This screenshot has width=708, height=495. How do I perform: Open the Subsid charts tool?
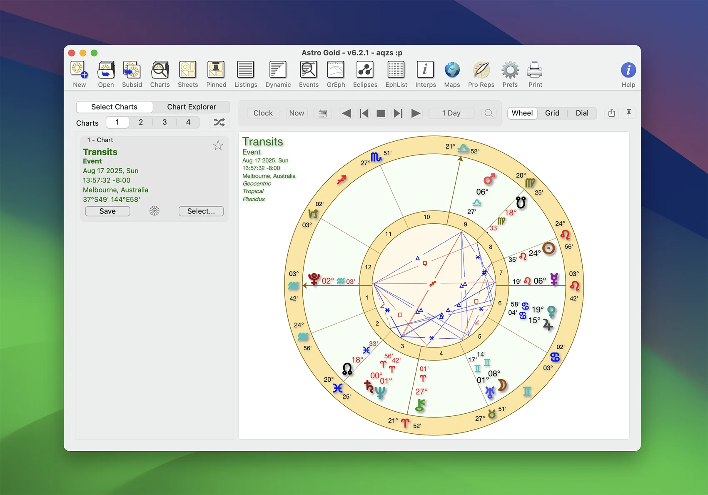pyautogui.click(x=132, y=74)
